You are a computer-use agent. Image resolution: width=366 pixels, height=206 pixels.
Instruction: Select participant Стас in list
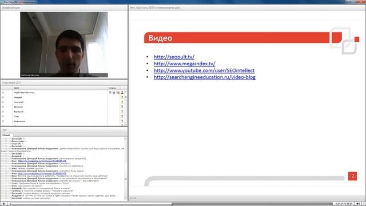coord(17,116)
